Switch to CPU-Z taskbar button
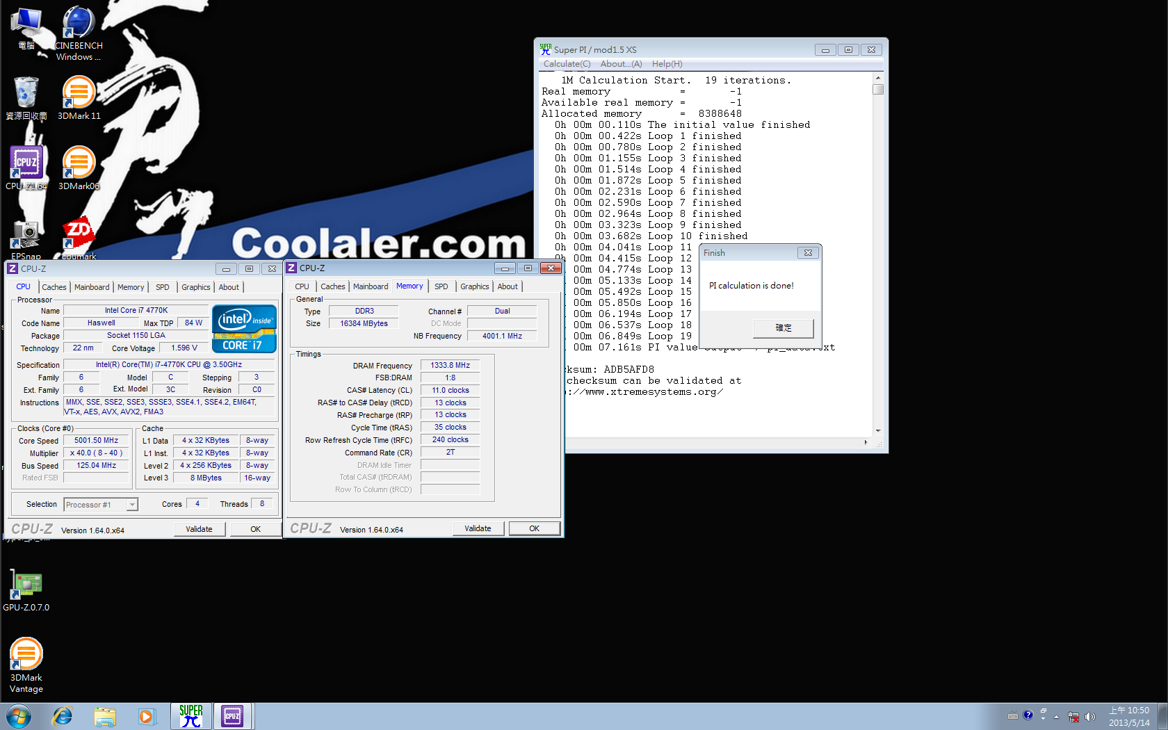This screenshot has height=730, width=1168. (x=232, y=716)
